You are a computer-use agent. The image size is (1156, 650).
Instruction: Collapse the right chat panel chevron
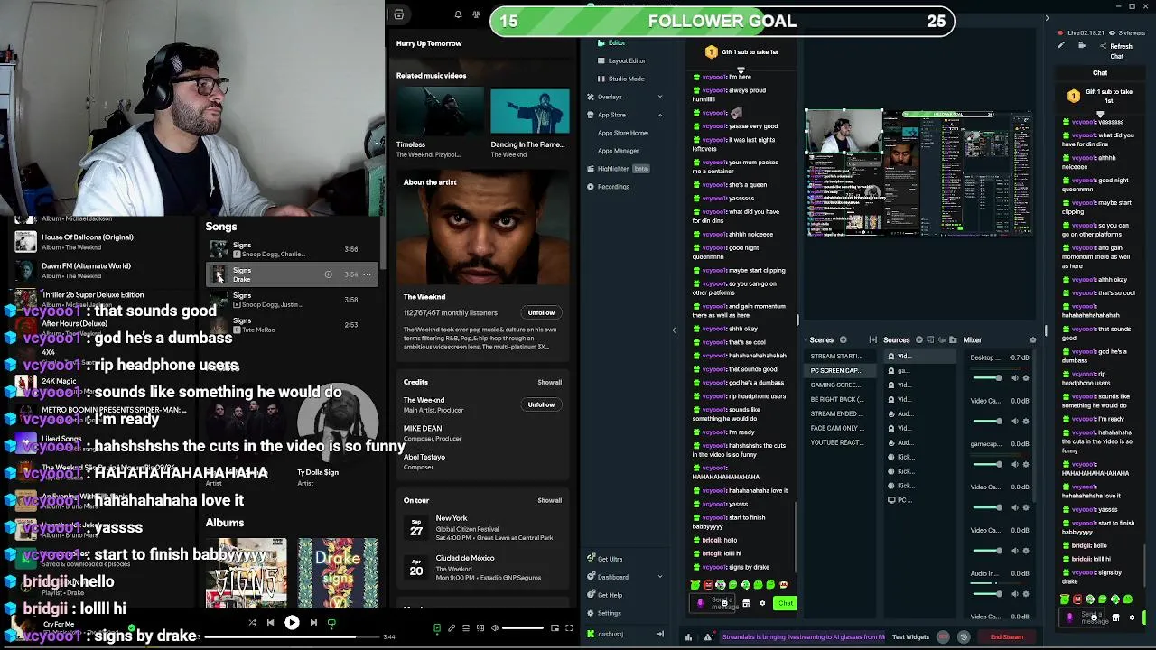click(1047, 18)
